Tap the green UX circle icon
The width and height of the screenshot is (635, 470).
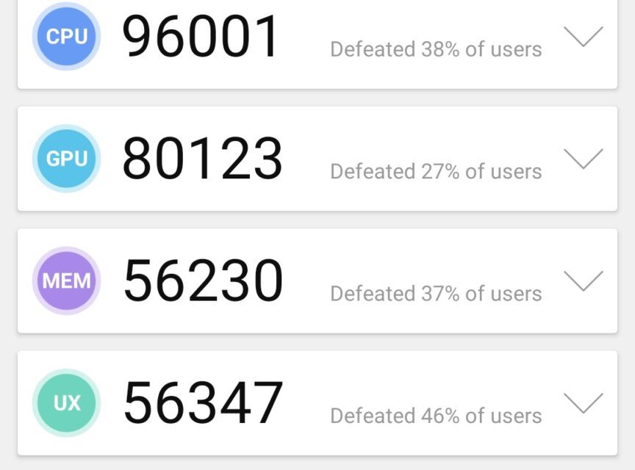(x=66, y=402)
